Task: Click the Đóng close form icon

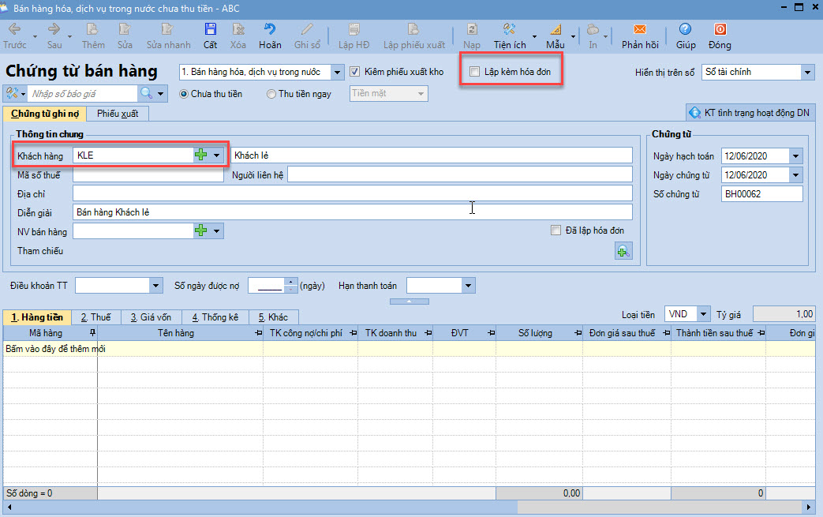Action: (x=720, y=29)
